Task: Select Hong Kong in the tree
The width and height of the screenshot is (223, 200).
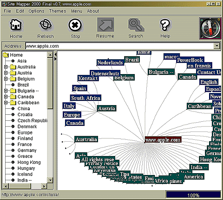Action: click(29, 162)
